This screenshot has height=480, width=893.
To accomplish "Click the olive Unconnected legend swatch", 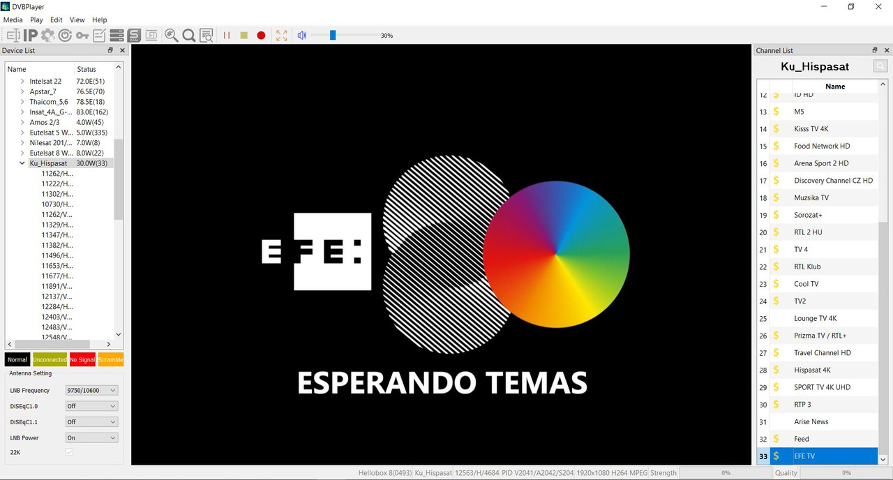I will 50,360.
